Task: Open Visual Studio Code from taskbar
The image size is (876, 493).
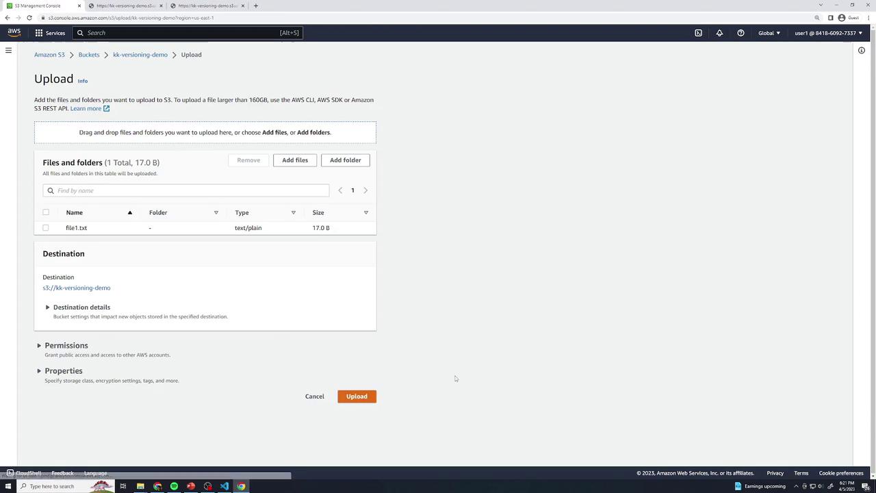Action: 224,486
